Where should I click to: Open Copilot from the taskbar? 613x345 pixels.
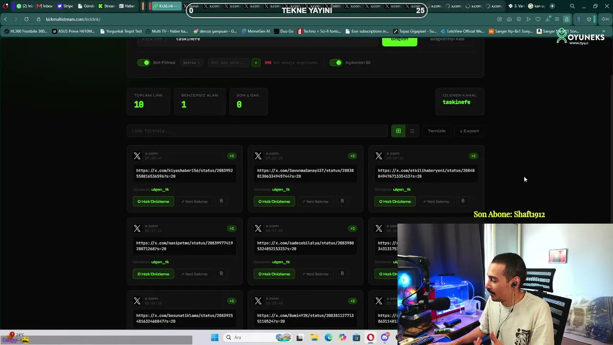click(x=342, y=337)
